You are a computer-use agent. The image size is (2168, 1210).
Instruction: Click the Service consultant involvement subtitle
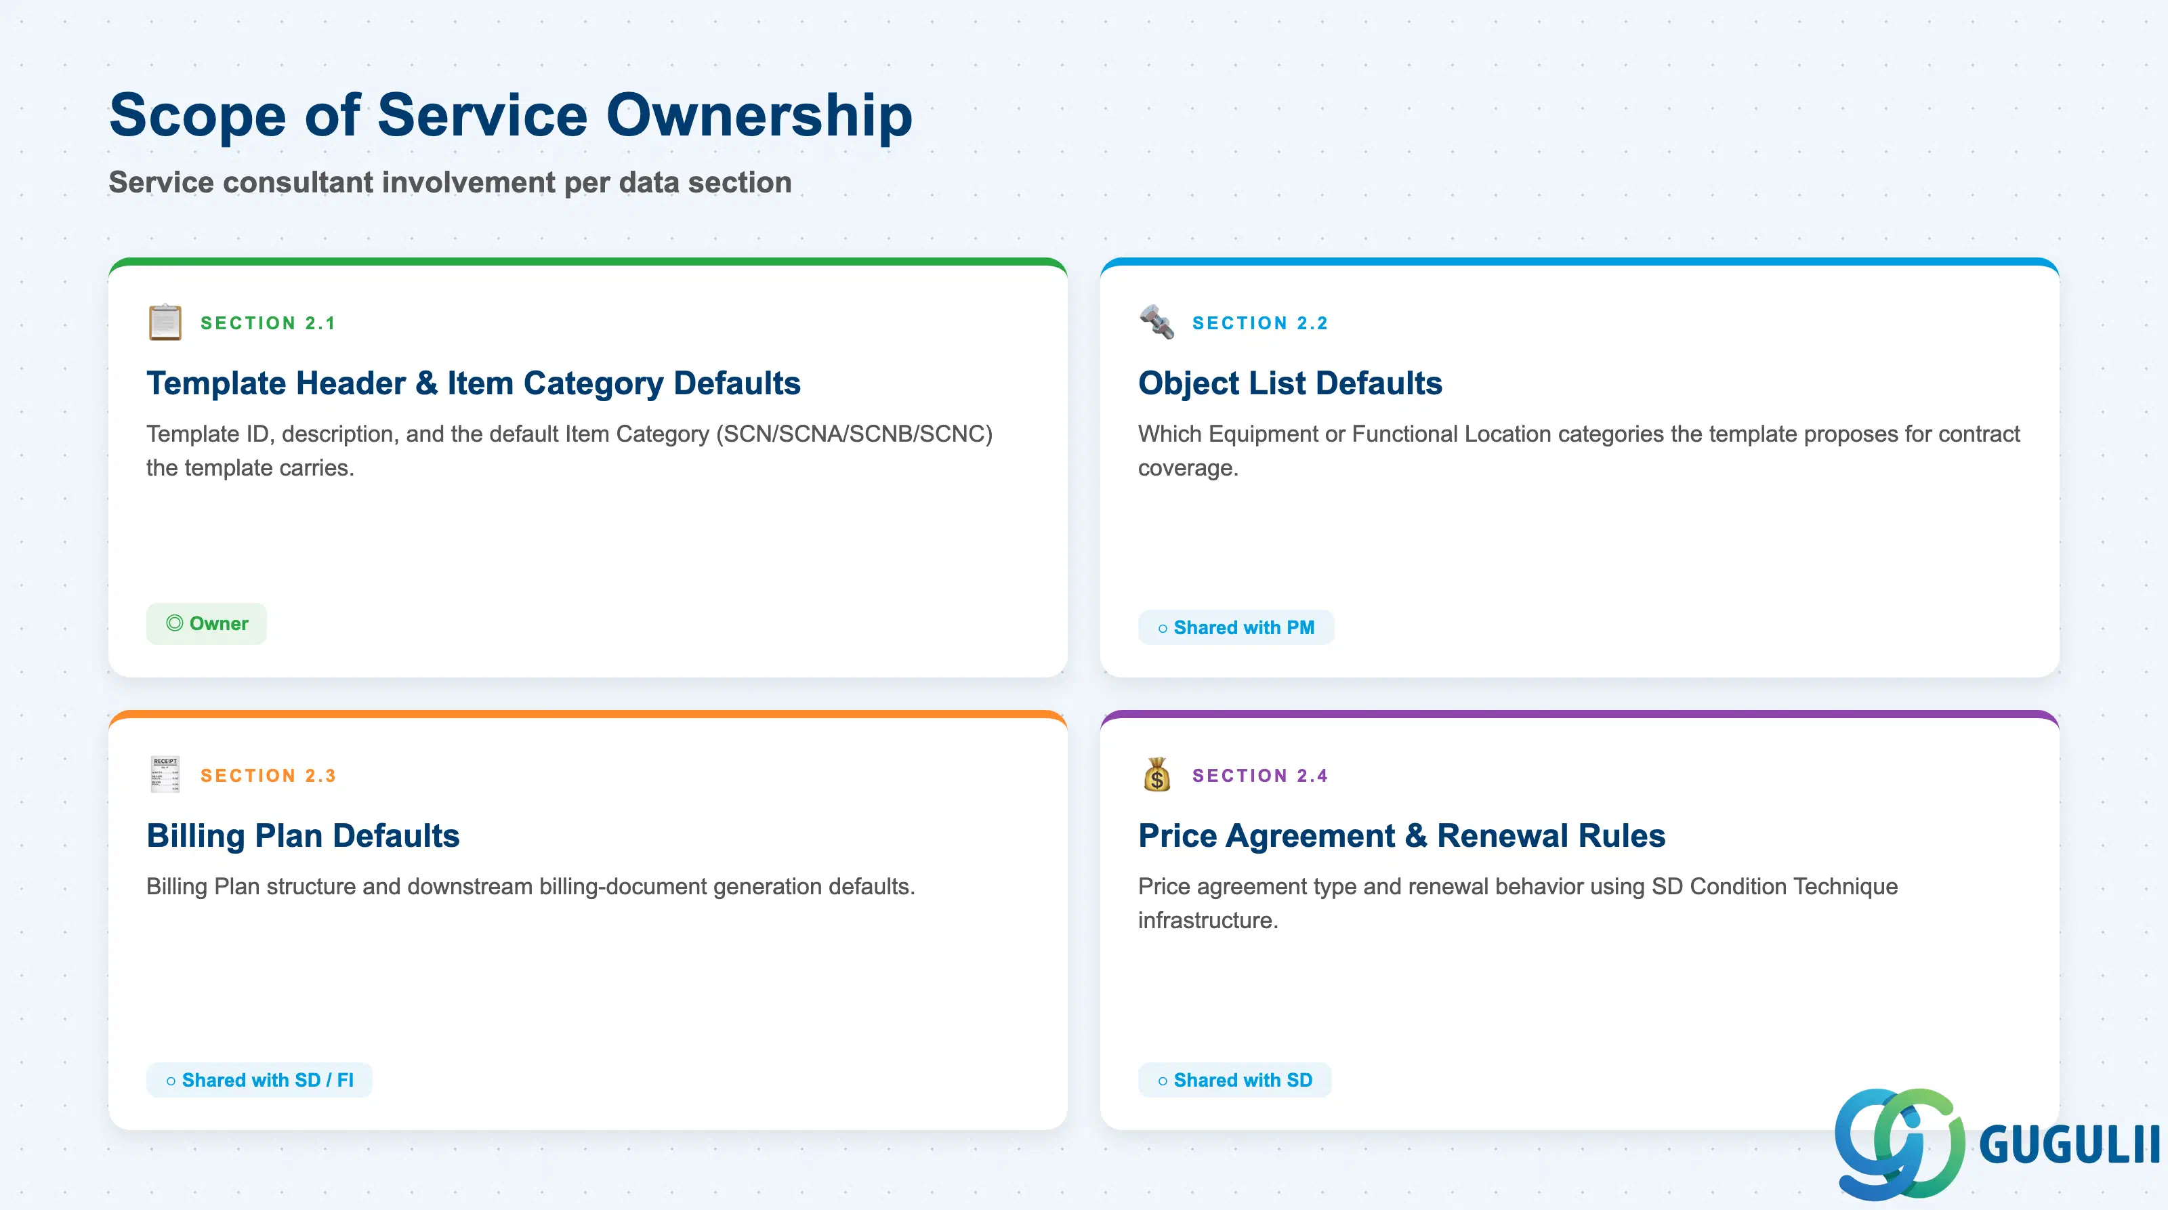pyautogui.click(x=451, y=183)
